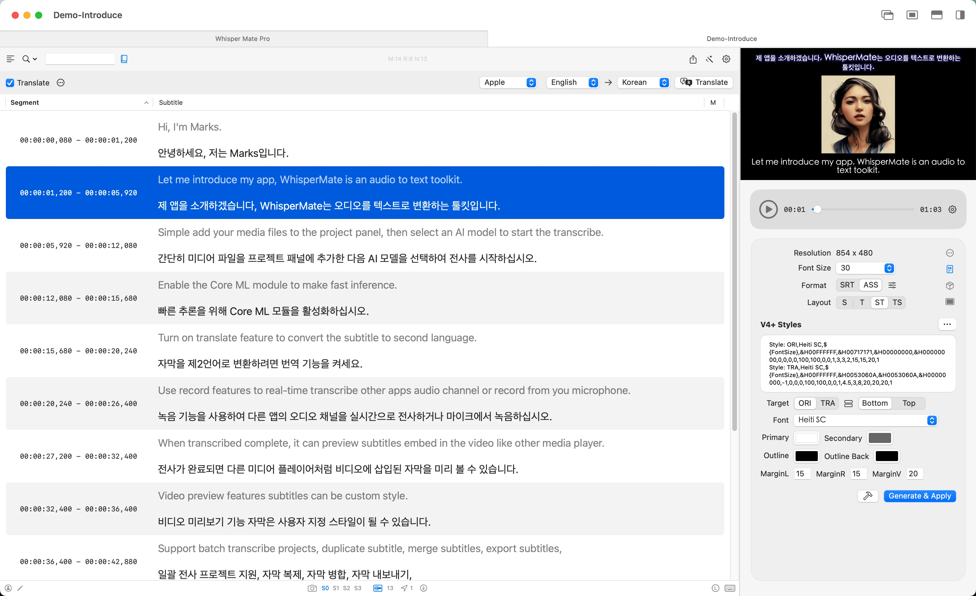976x596 pixels.
Task: Select the blue subtitle quote icon in right panel
Action: [x=950, y=268]
